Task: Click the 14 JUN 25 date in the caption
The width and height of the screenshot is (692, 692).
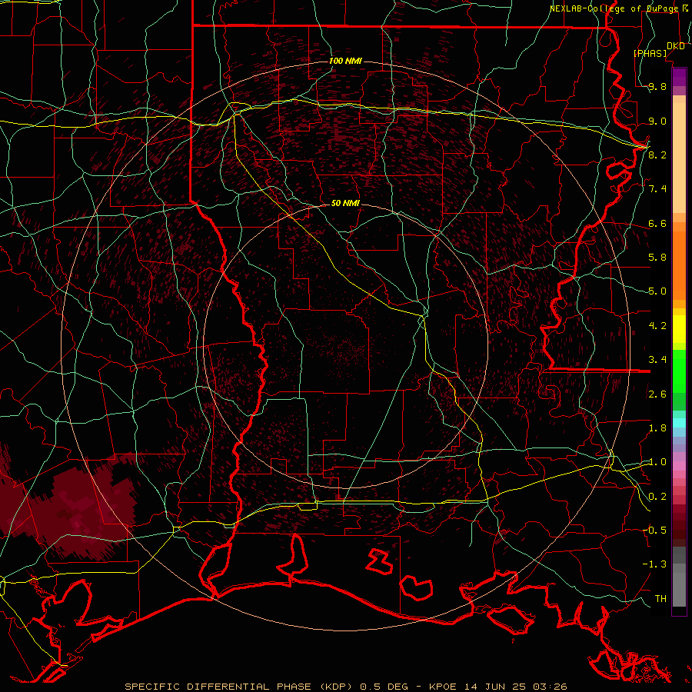Action: click(495, 687)
